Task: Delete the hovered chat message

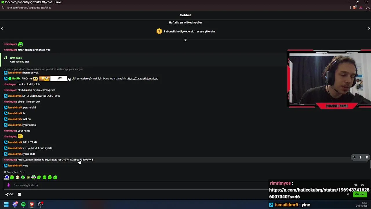Action: [367, 157]
